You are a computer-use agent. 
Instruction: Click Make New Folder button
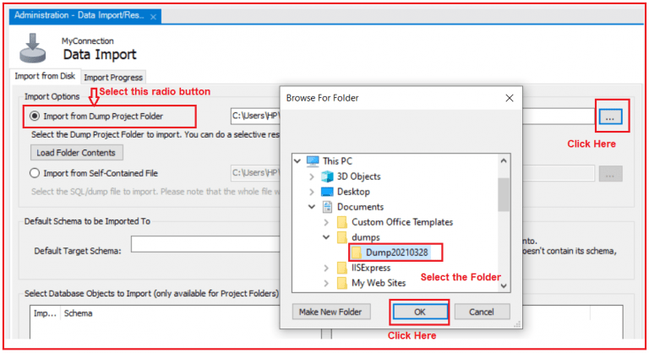[x=331, y=312]
